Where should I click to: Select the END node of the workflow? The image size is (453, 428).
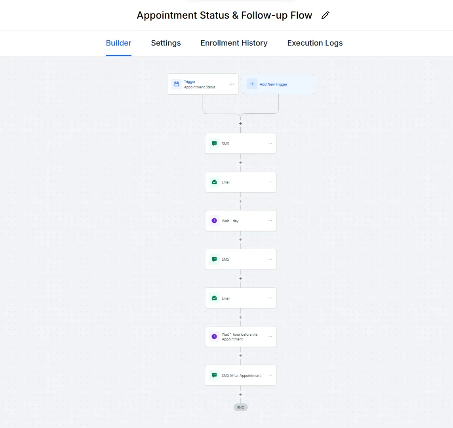[x=241, y=407]
